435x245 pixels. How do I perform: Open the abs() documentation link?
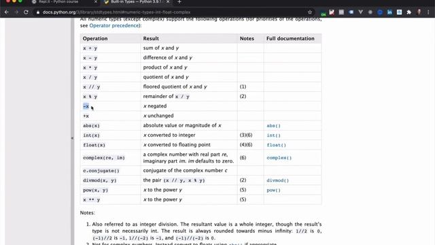273,126
